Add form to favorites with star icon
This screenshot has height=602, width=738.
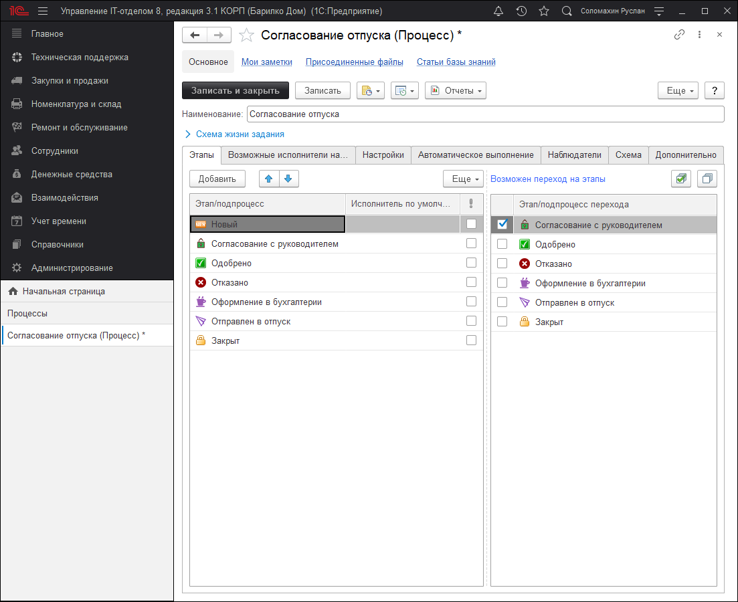[246, 35]
